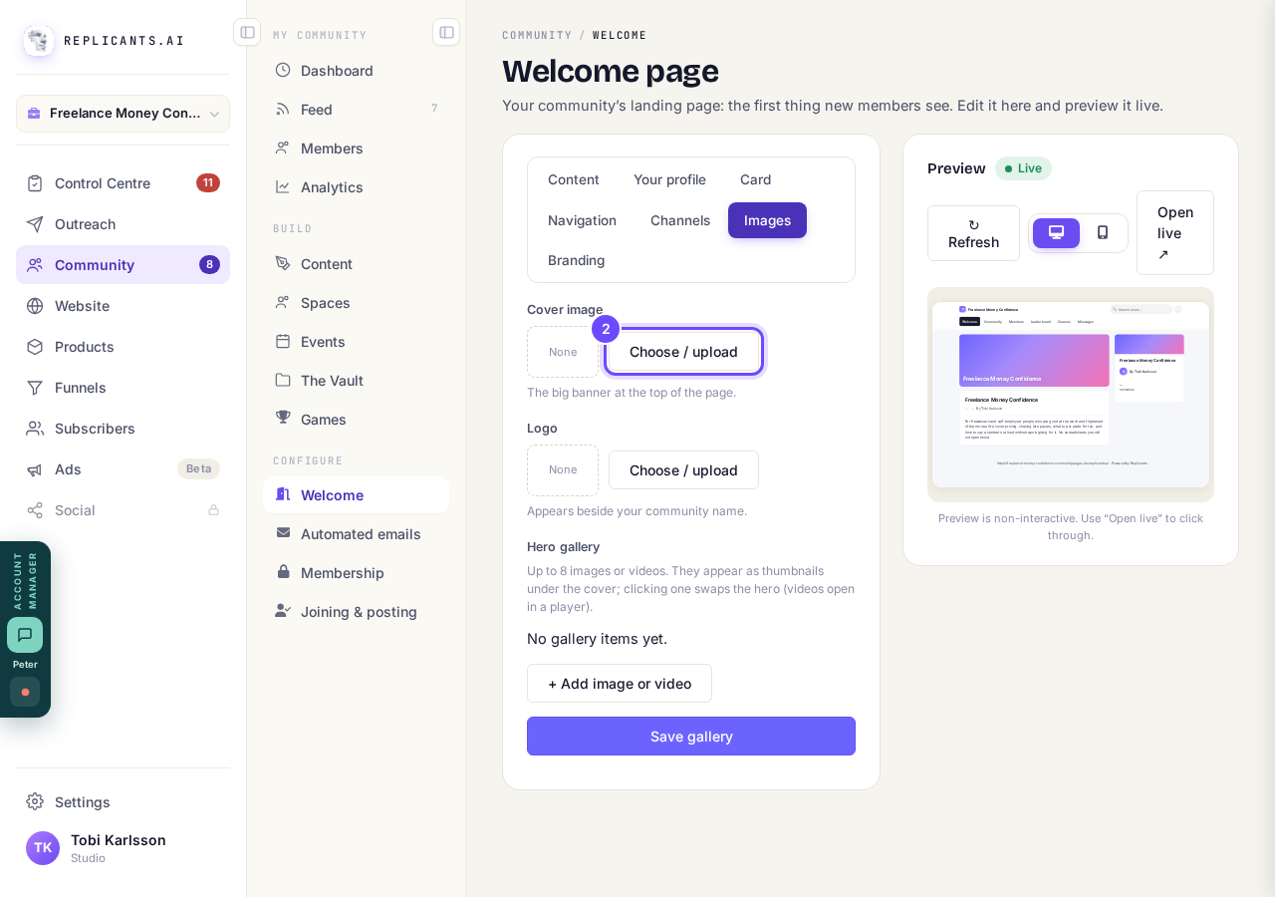
Task: Open the Account Manager chat icon
Action: tap(25, 635)
